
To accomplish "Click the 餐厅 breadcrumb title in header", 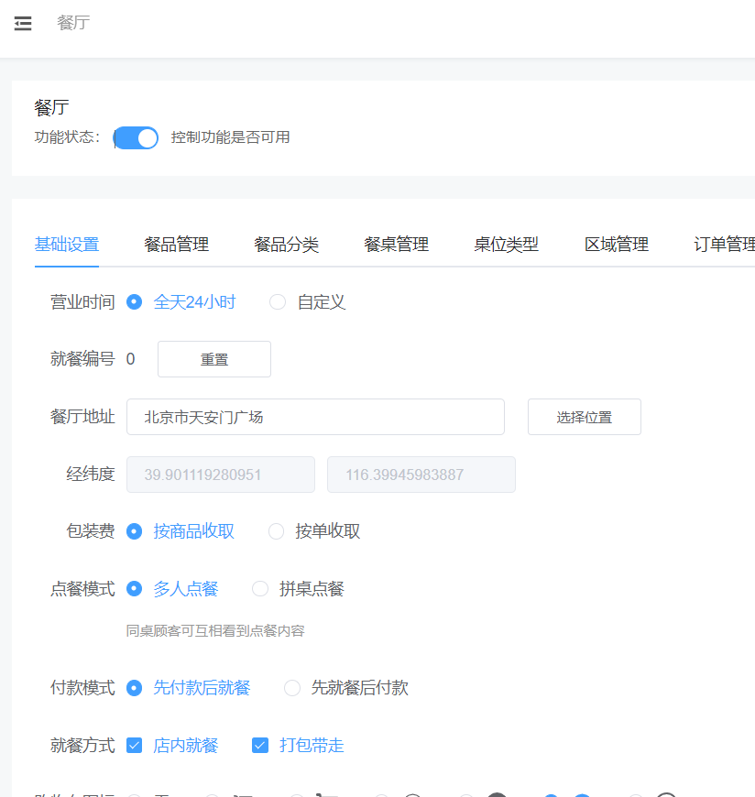I will click(73, 23).
